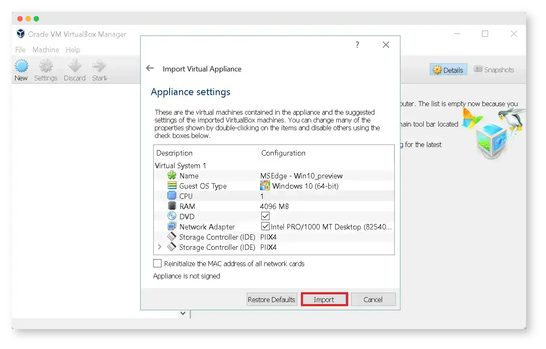The image size is (546, 349).
Task: Select the MSEdge - Win10_preview name value
Action: click(301, 176)
